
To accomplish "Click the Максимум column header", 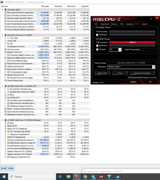I will (70, 6).
